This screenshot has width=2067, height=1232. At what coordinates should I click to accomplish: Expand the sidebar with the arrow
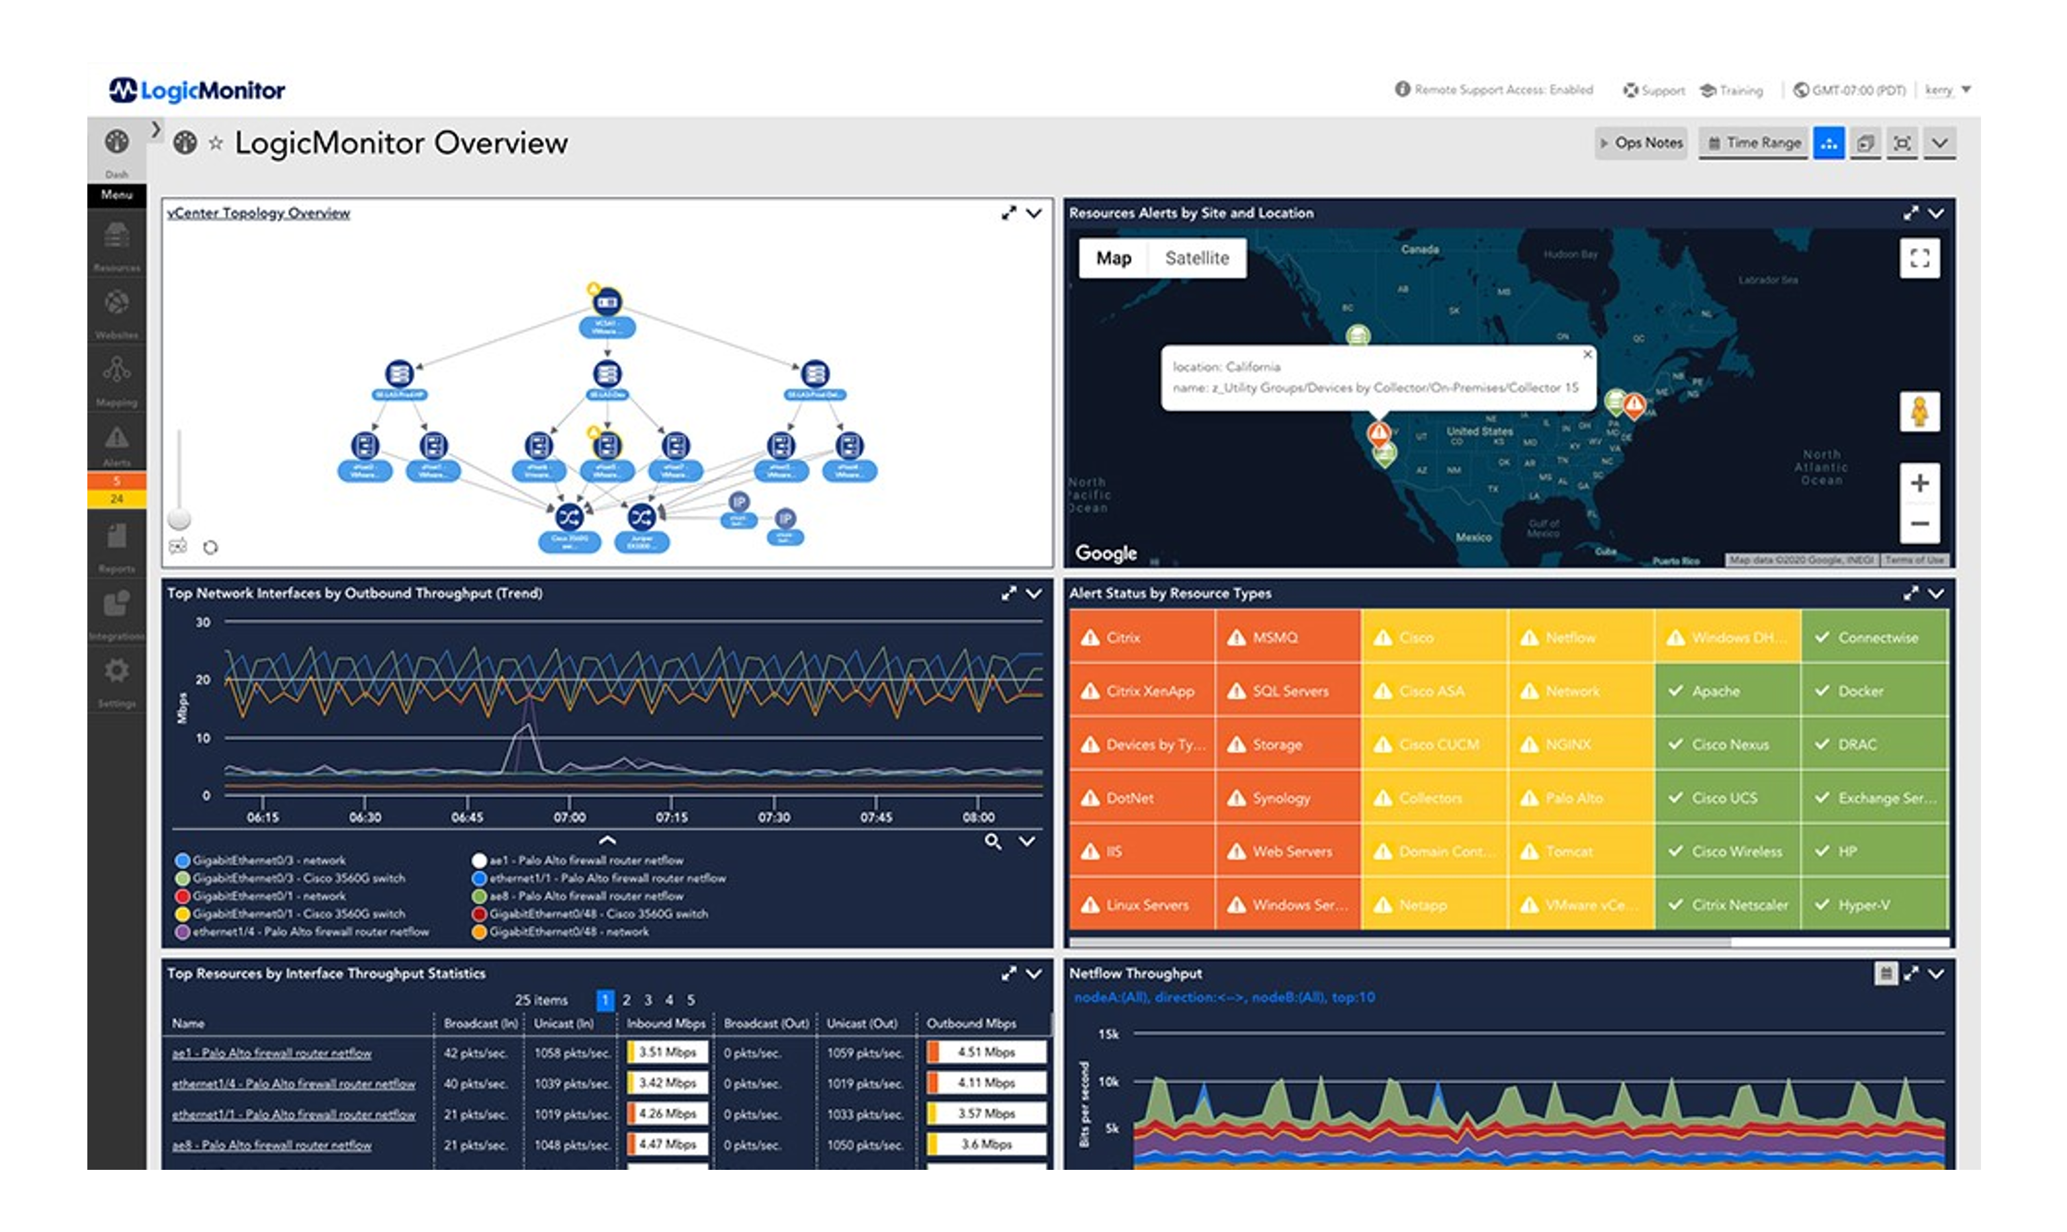[155, 129]
